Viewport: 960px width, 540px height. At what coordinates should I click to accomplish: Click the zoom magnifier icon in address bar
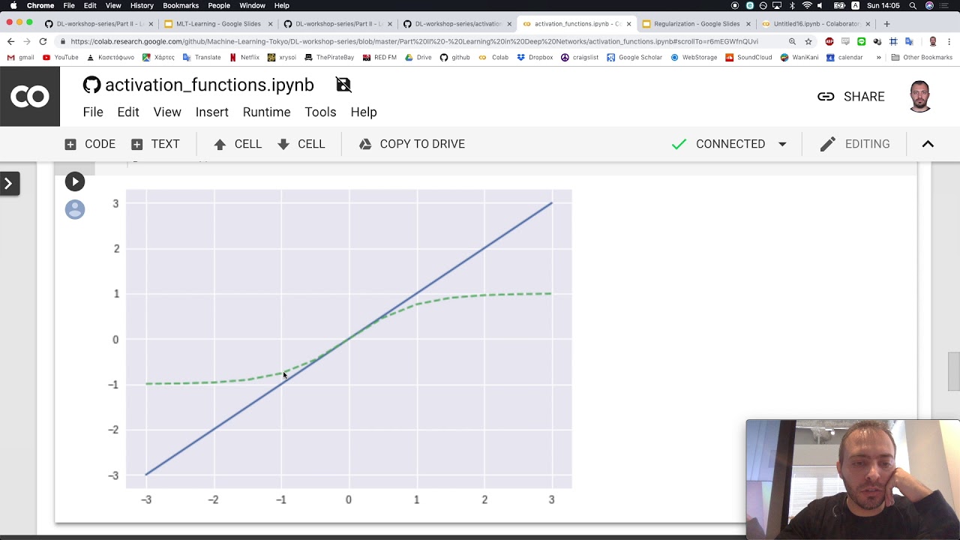point(792,41)
